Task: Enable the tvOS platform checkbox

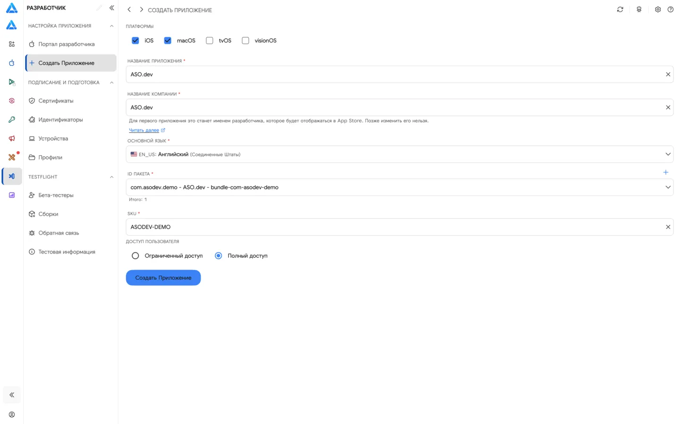Action: point(210,41)
